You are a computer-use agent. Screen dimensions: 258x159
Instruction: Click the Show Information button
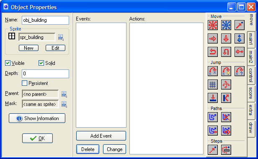pyautogui.click(x=37, y=118)
